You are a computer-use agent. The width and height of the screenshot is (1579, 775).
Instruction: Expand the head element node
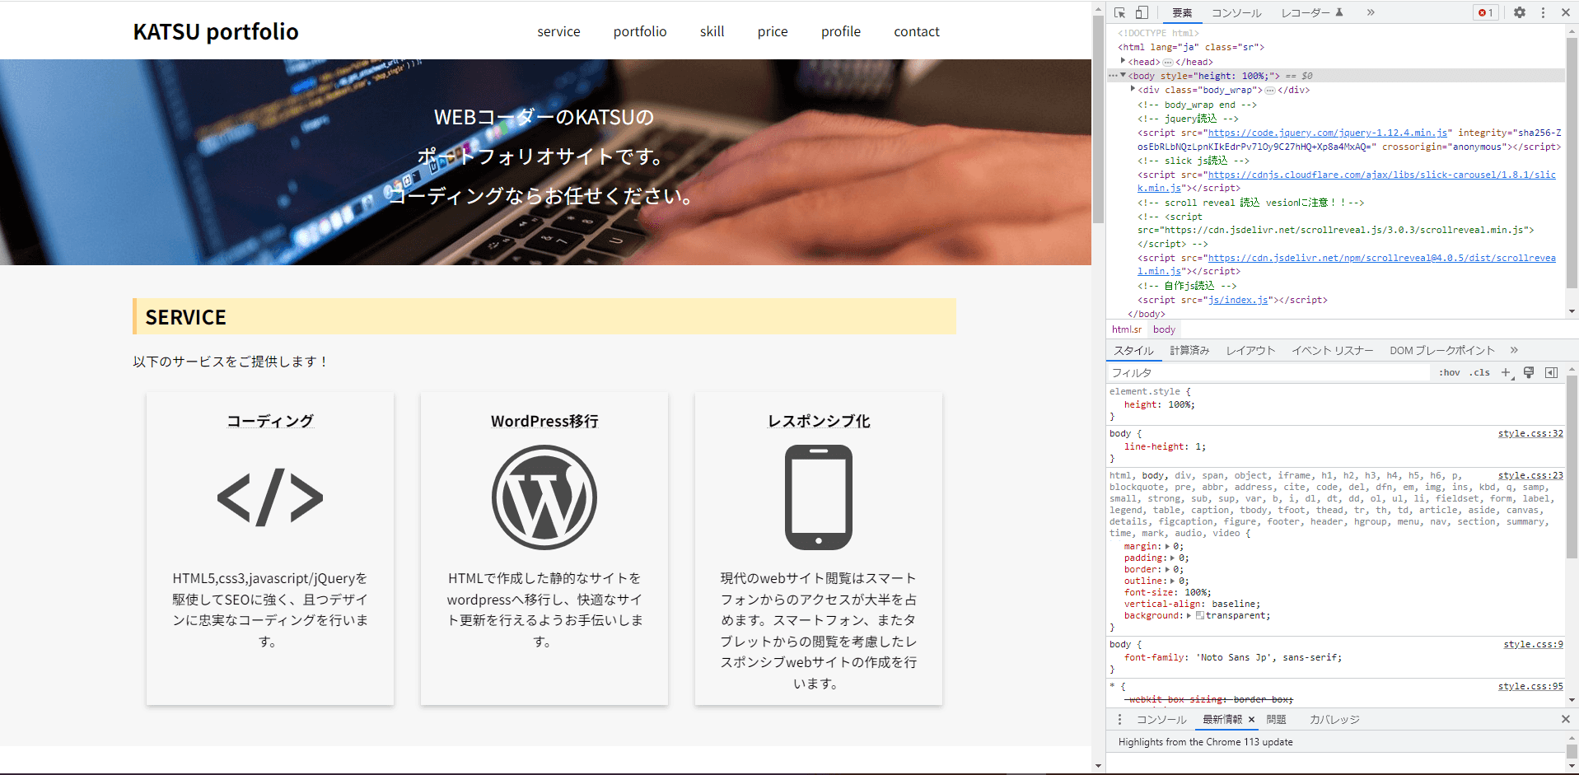[x=1123, y=61]
